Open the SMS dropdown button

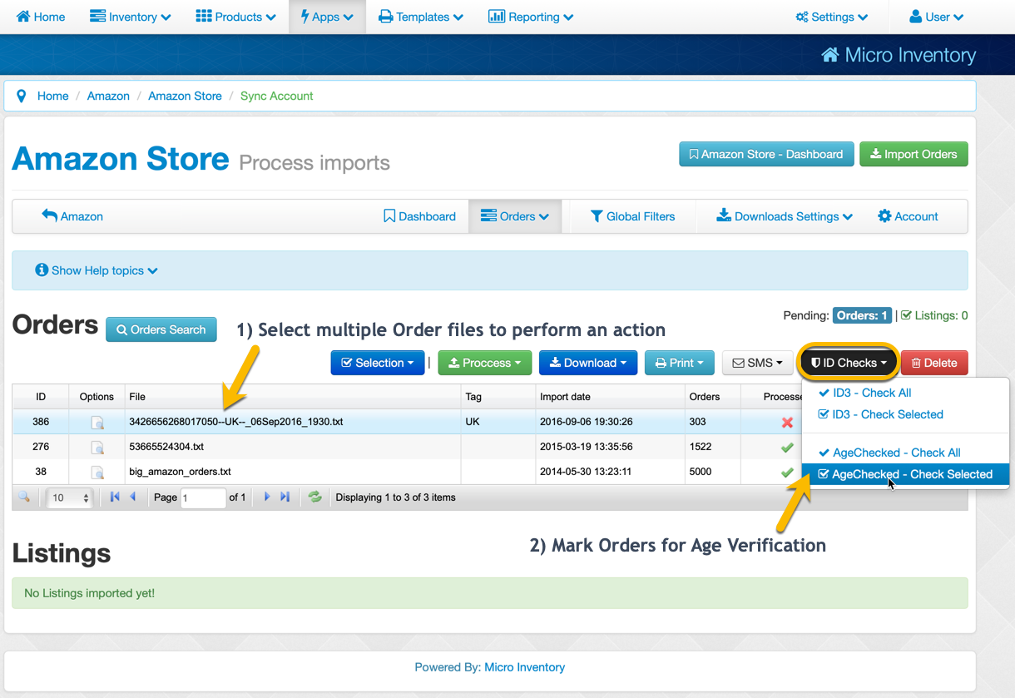757,363
